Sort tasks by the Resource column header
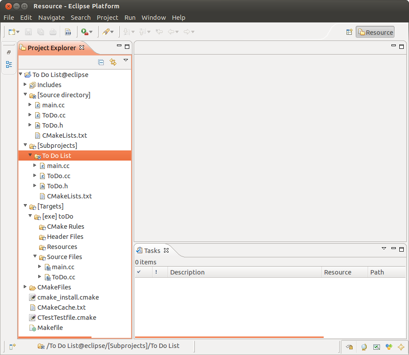The width and height of the screenshot is (409, 355). pyautogui.click(x=345, y=272)
